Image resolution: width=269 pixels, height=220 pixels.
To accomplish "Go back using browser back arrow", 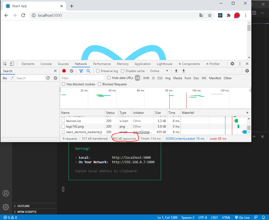I will tap(6, 15).
